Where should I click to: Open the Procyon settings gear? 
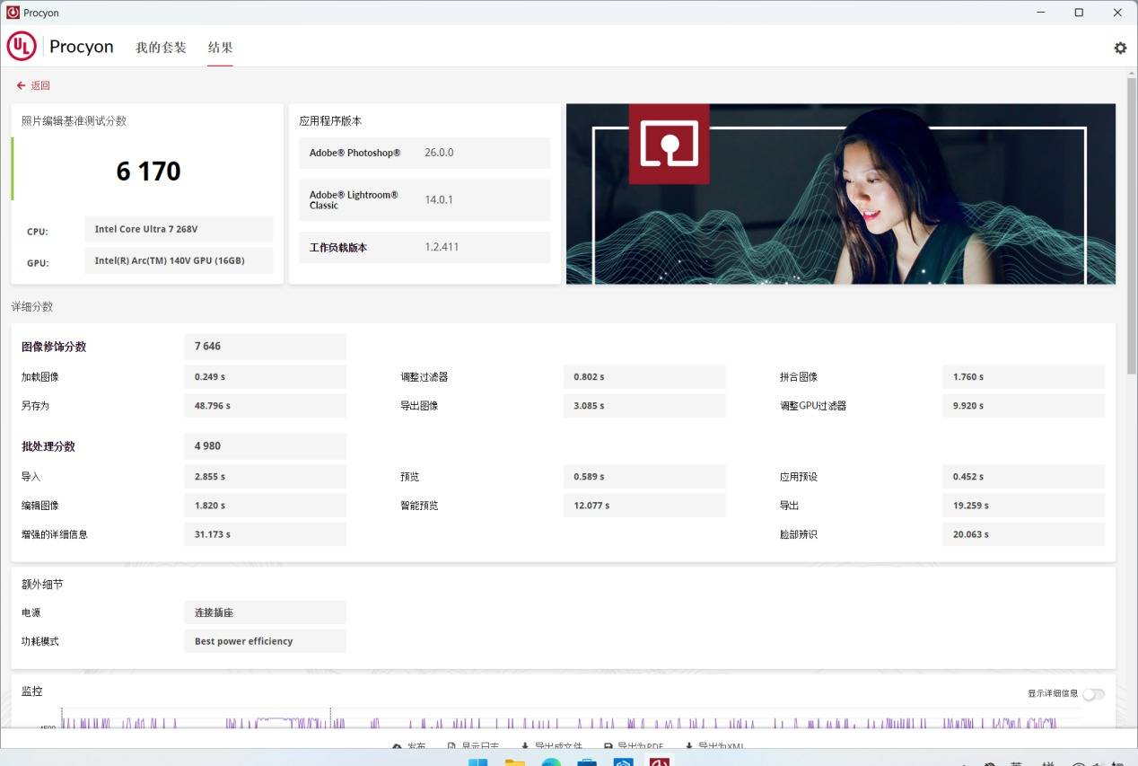[1120, 48]
